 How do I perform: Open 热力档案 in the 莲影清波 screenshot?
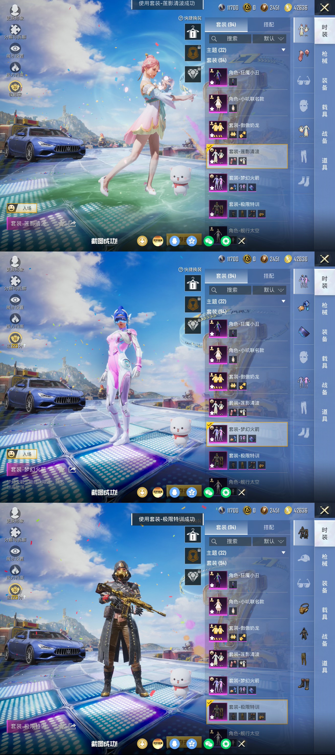[15, 69]
